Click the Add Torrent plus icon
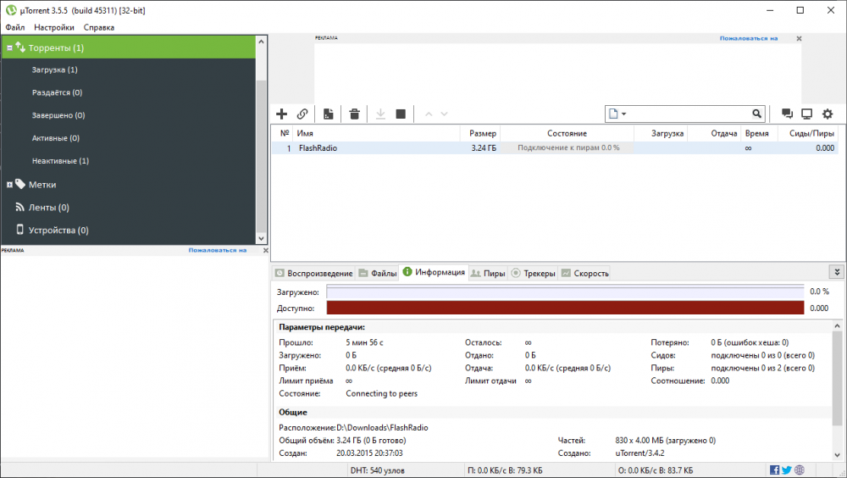Viewport: 847px width, 478px height. pos(282,114)
